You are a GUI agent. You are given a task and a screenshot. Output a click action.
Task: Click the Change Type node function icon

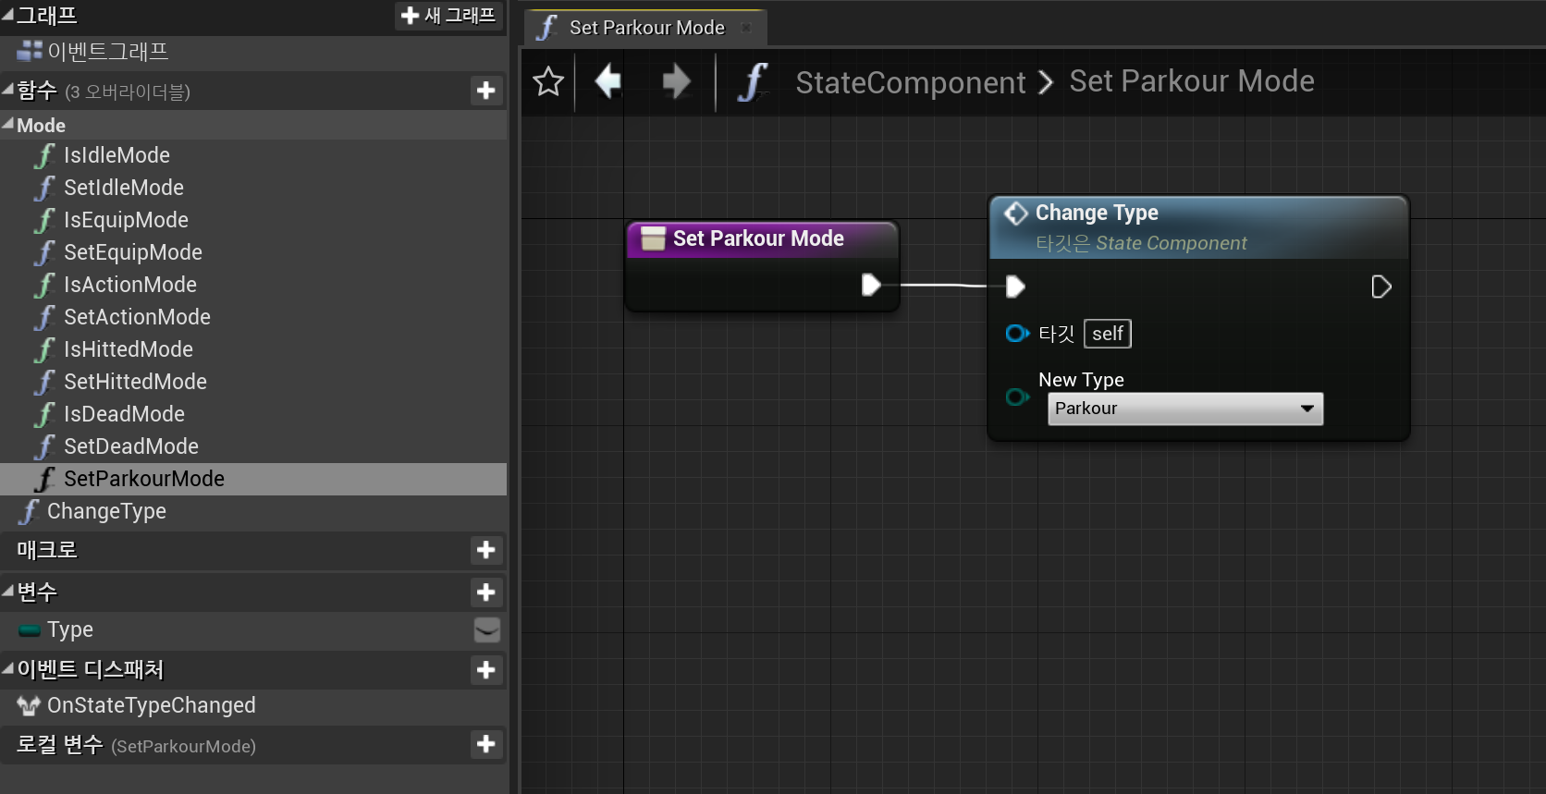1015,214
